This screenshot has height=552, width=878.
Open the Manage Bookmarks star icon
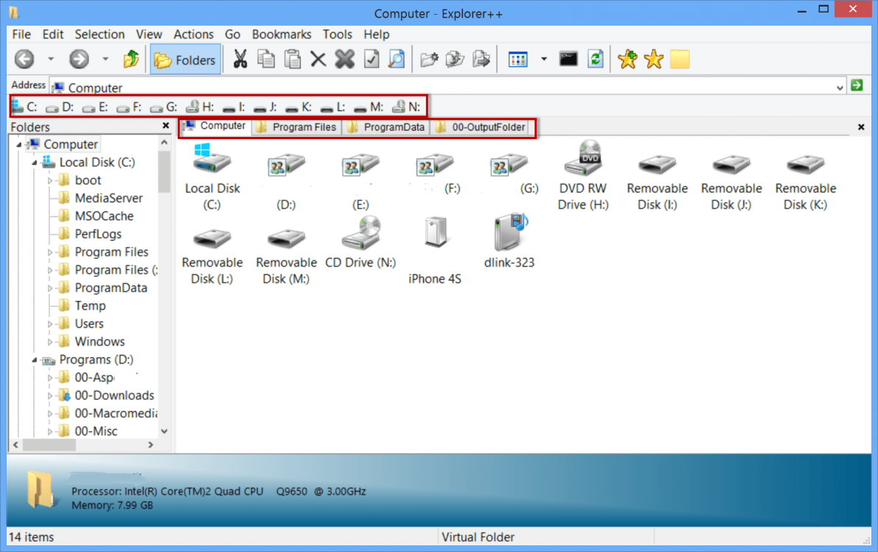coord(654,59)
